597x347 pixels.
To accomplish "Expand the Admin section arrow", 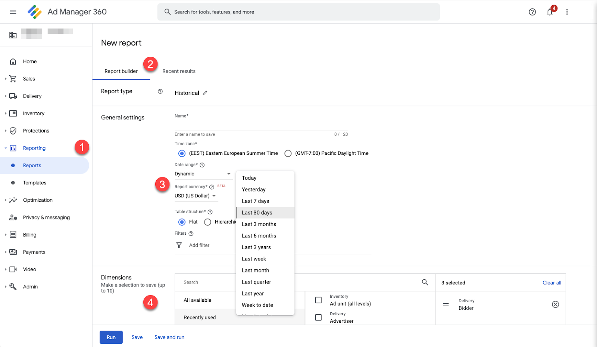I will tap(6, 287).
